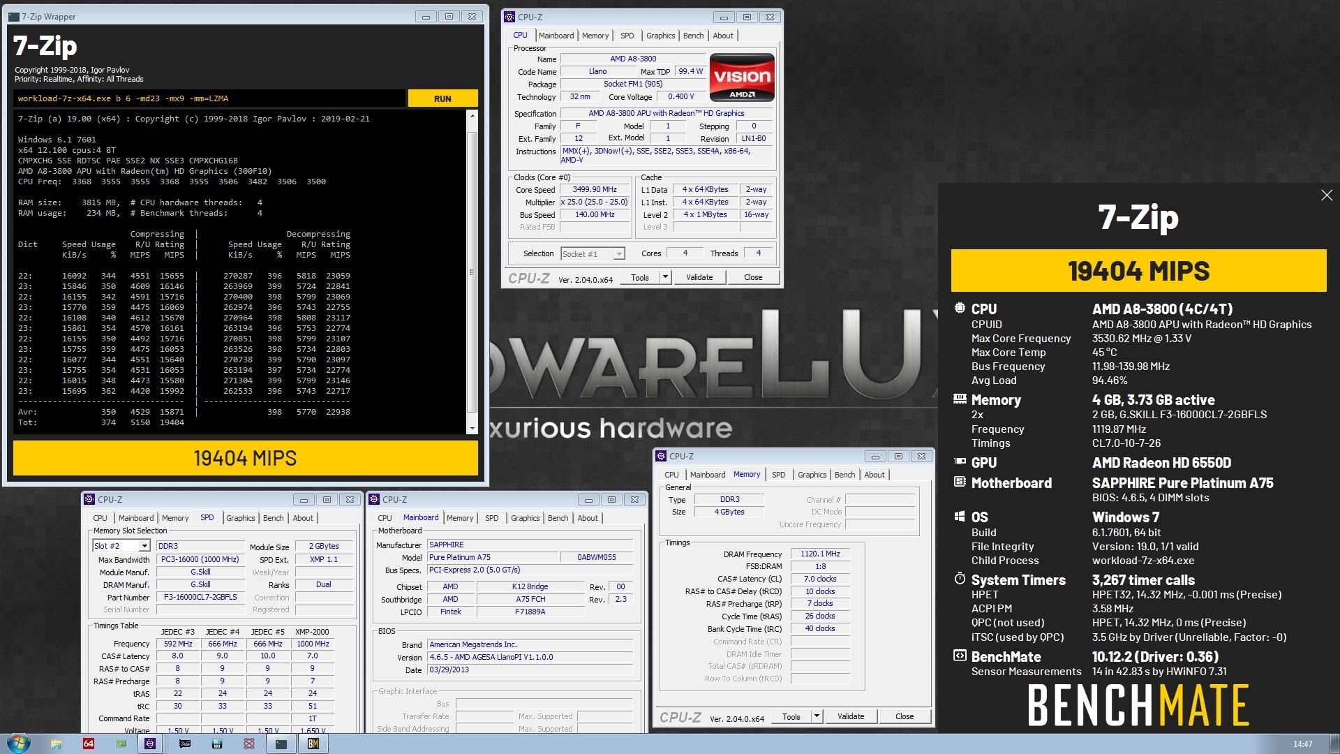Viewport: 1340px width, 754px height.
Task: Open Graphics tab in the SPD CPU-Z window
Action: click(x=240, y=518)
